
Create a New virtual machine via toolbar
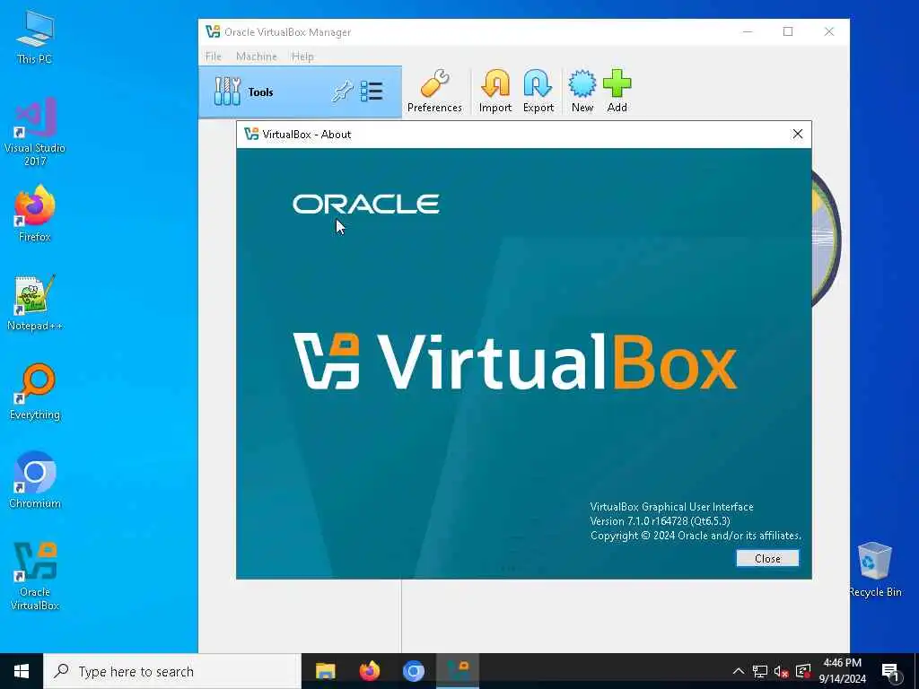click(582, 92)
